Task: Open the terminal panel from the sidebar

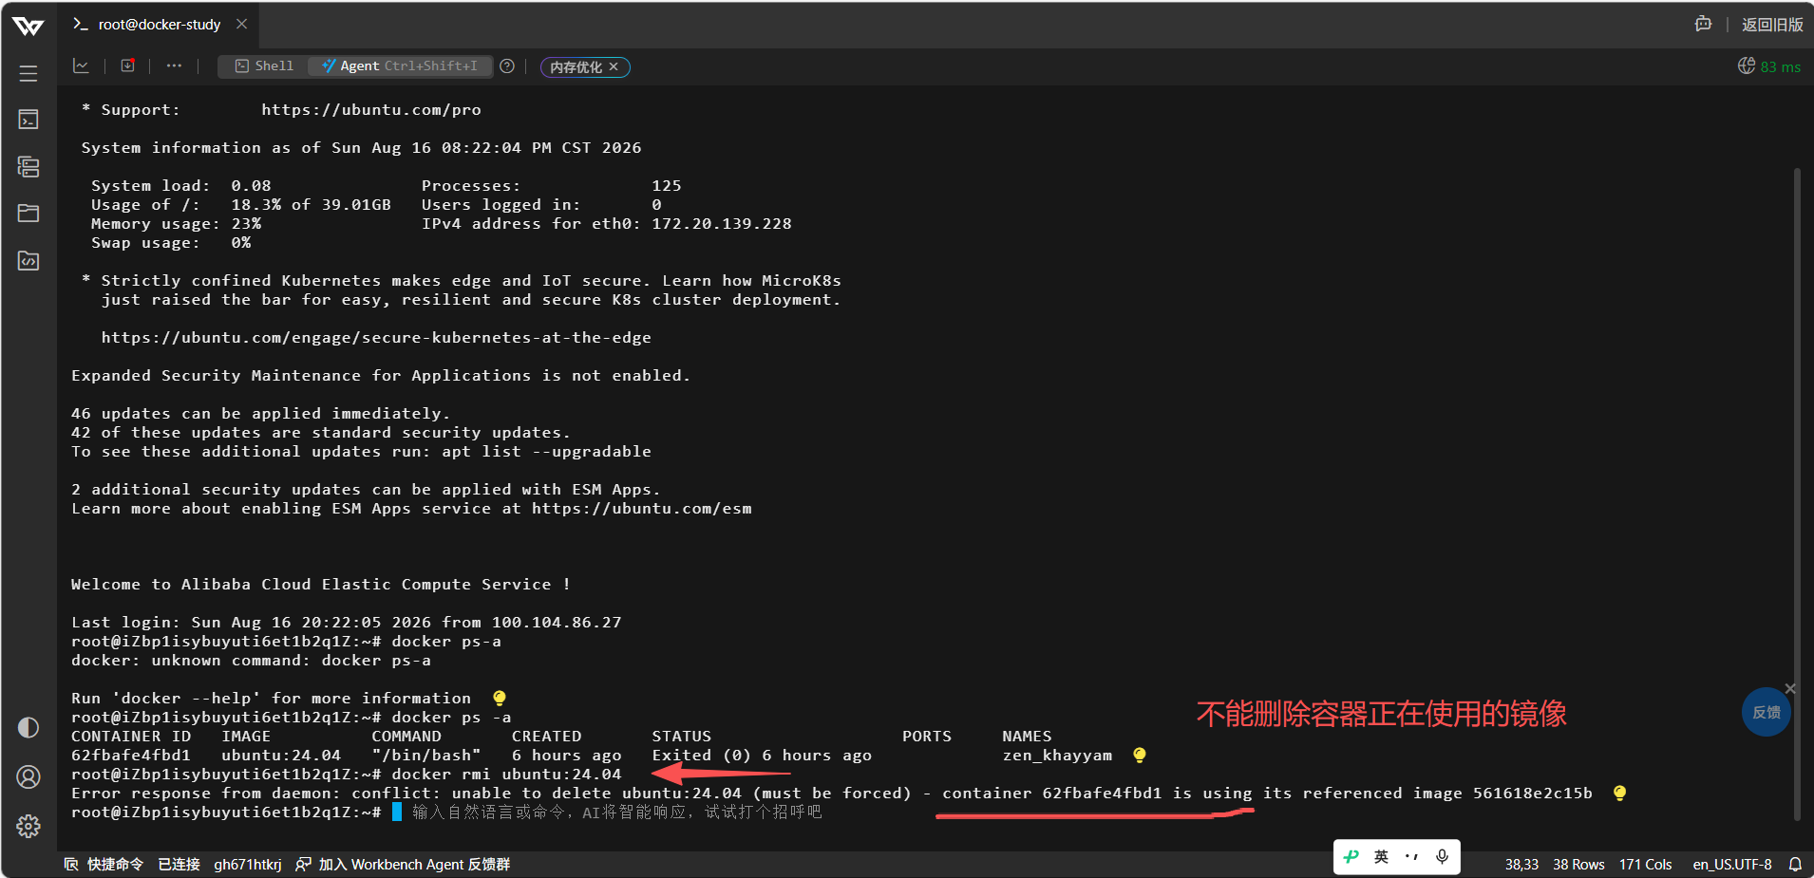Action: [x=28, y=120]
